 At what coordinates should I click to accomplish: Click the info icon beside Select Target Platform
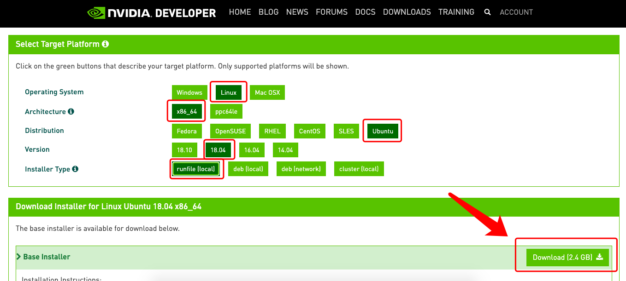click(x=105, y=44)
